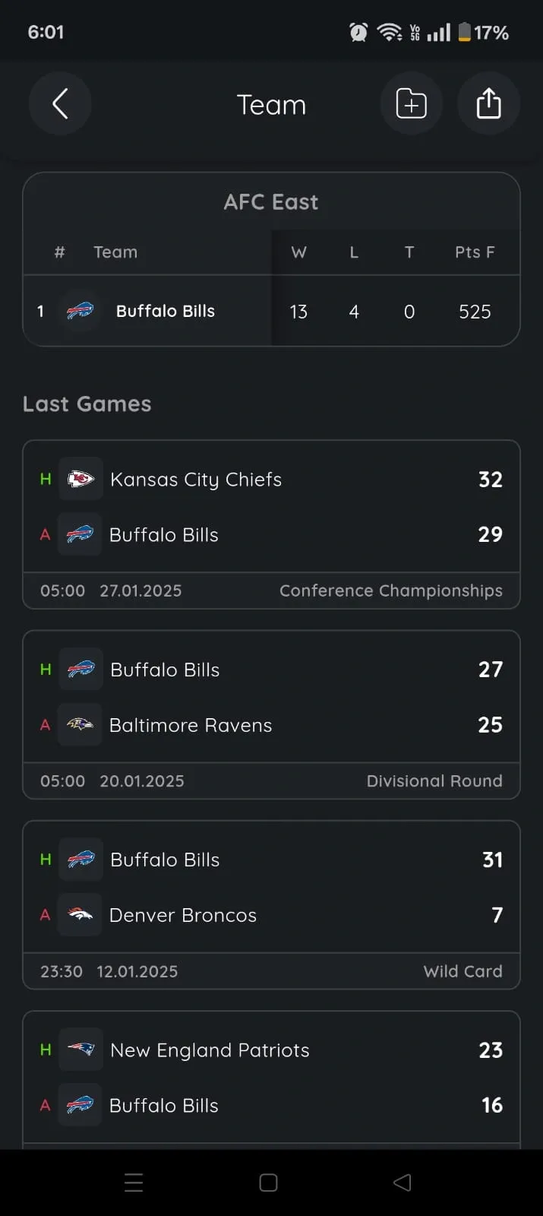The height and width of the screenshot is (1216, 543).
Task: Tap the back arrow button
Action: pyautogui.click(x=60, y=104)
